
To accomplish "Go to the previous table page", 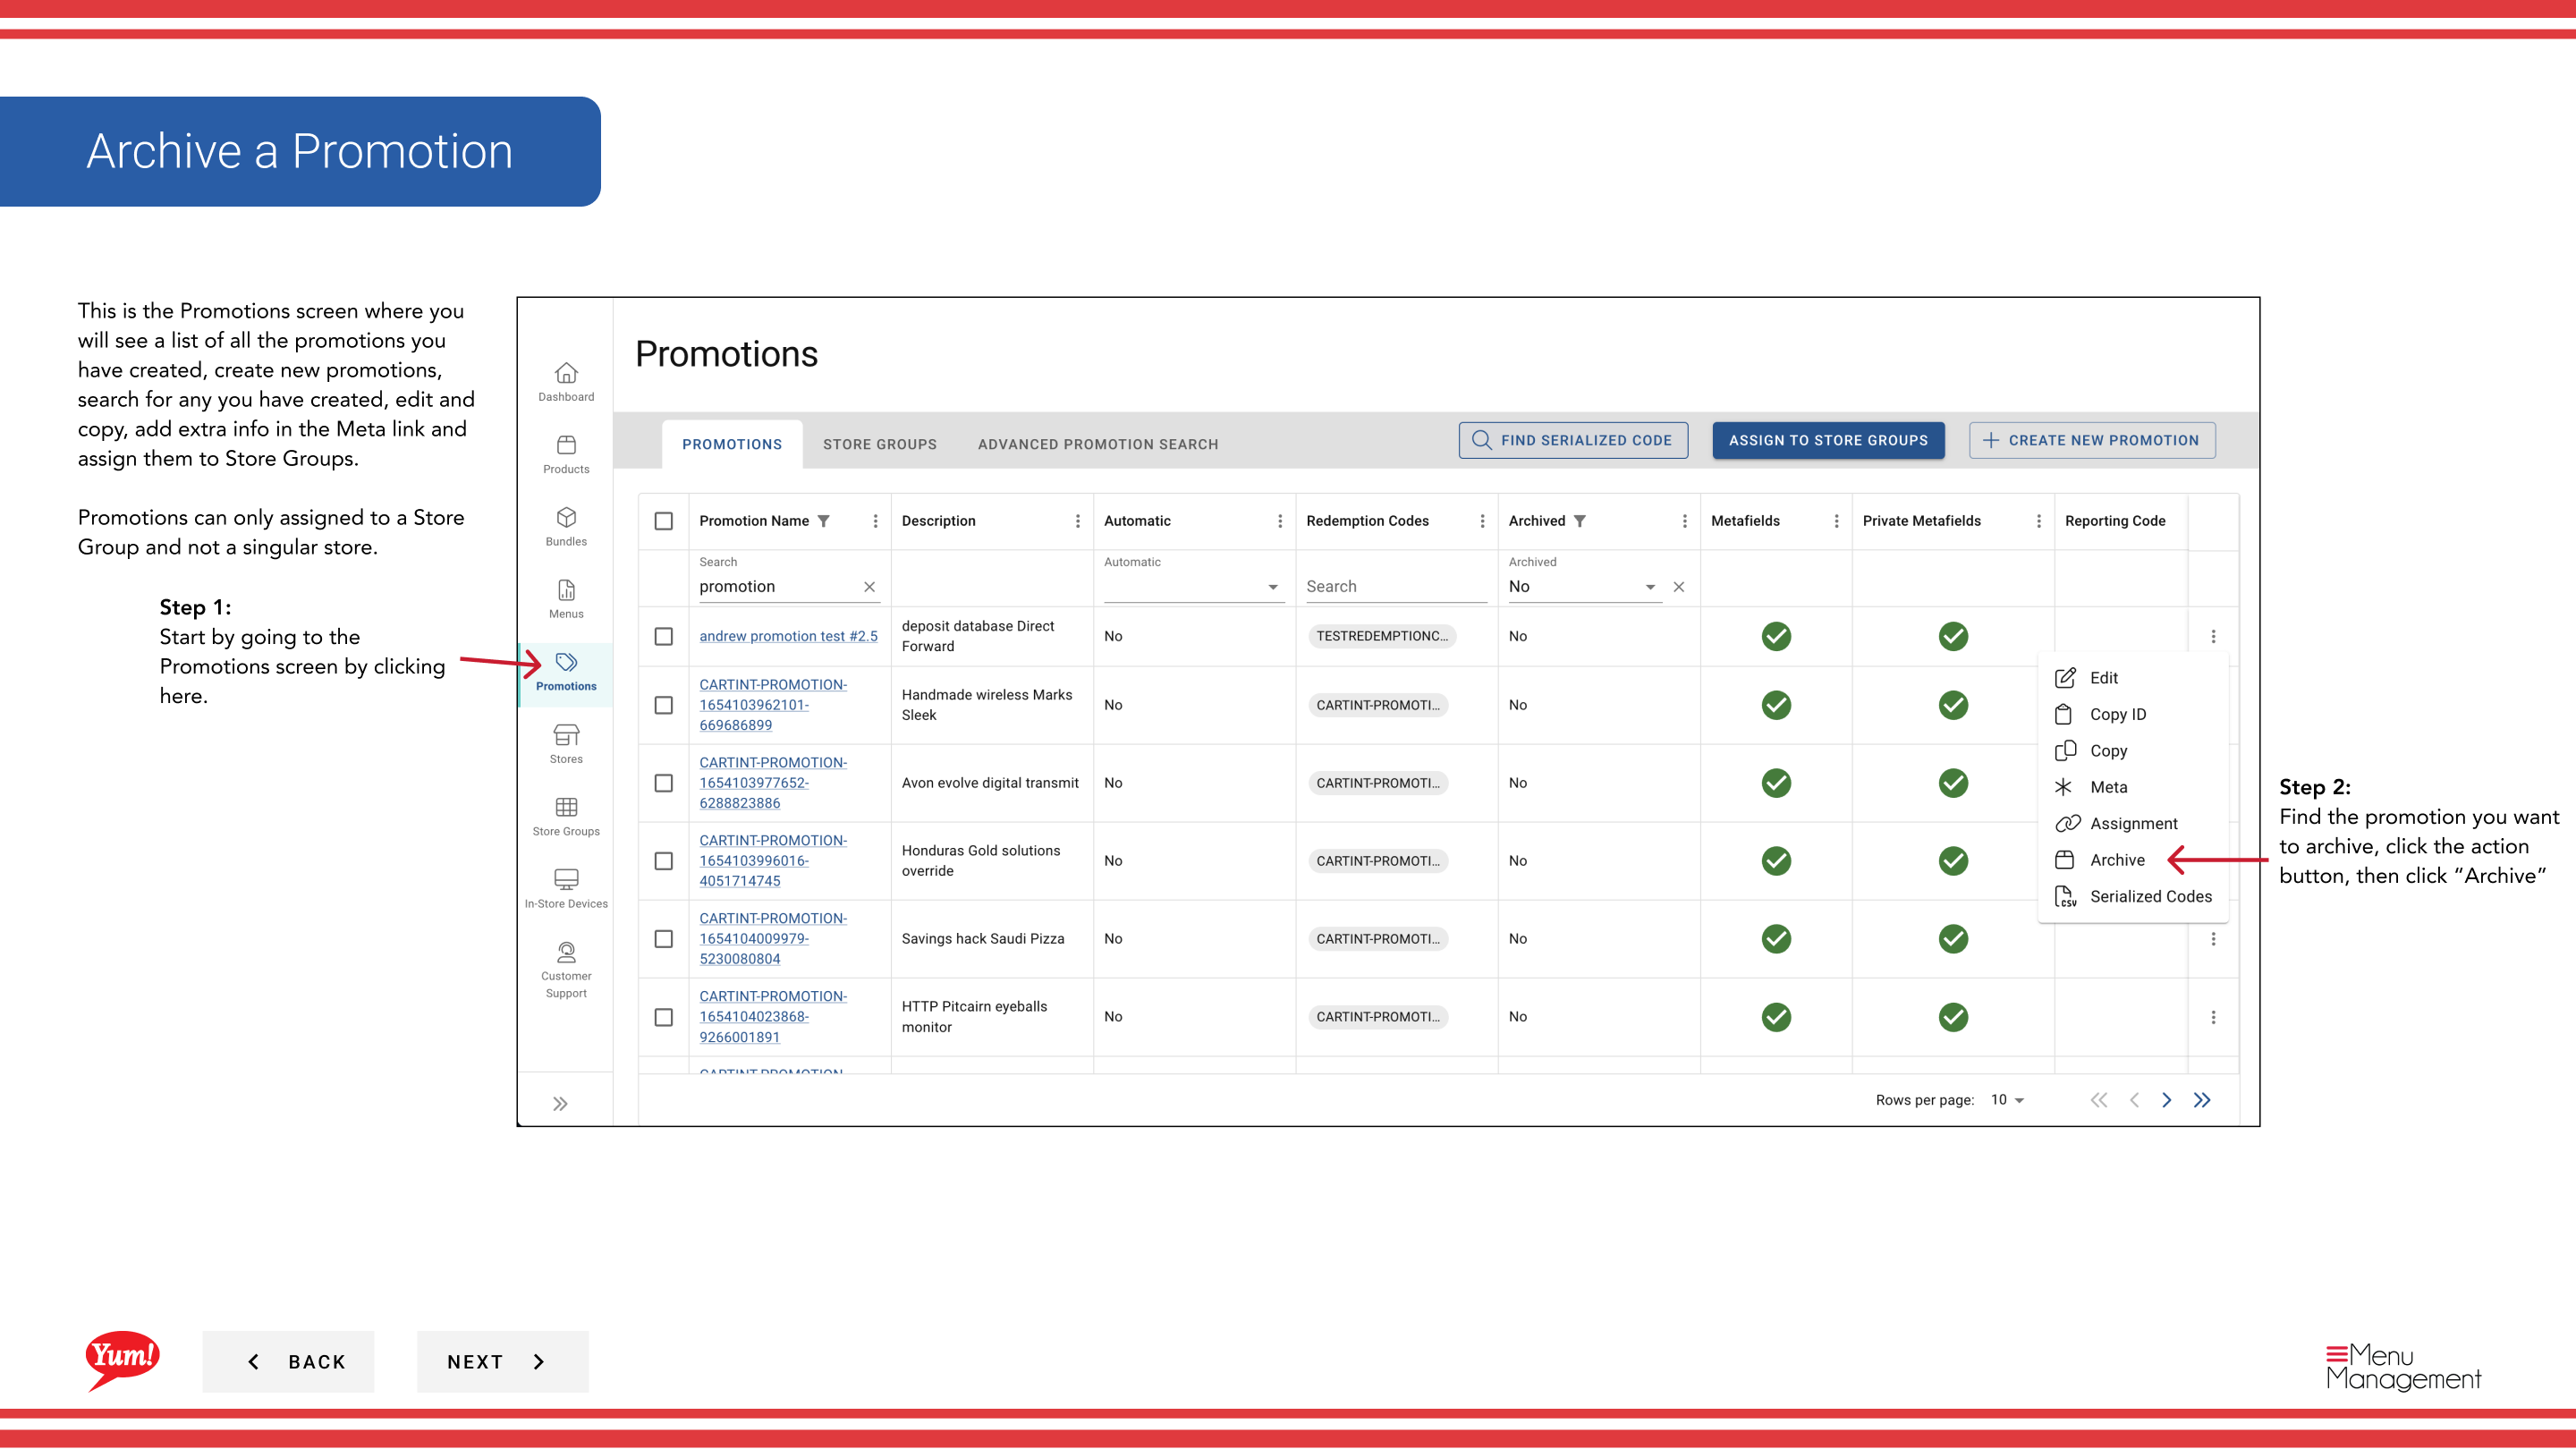I will (2134, 1100).
